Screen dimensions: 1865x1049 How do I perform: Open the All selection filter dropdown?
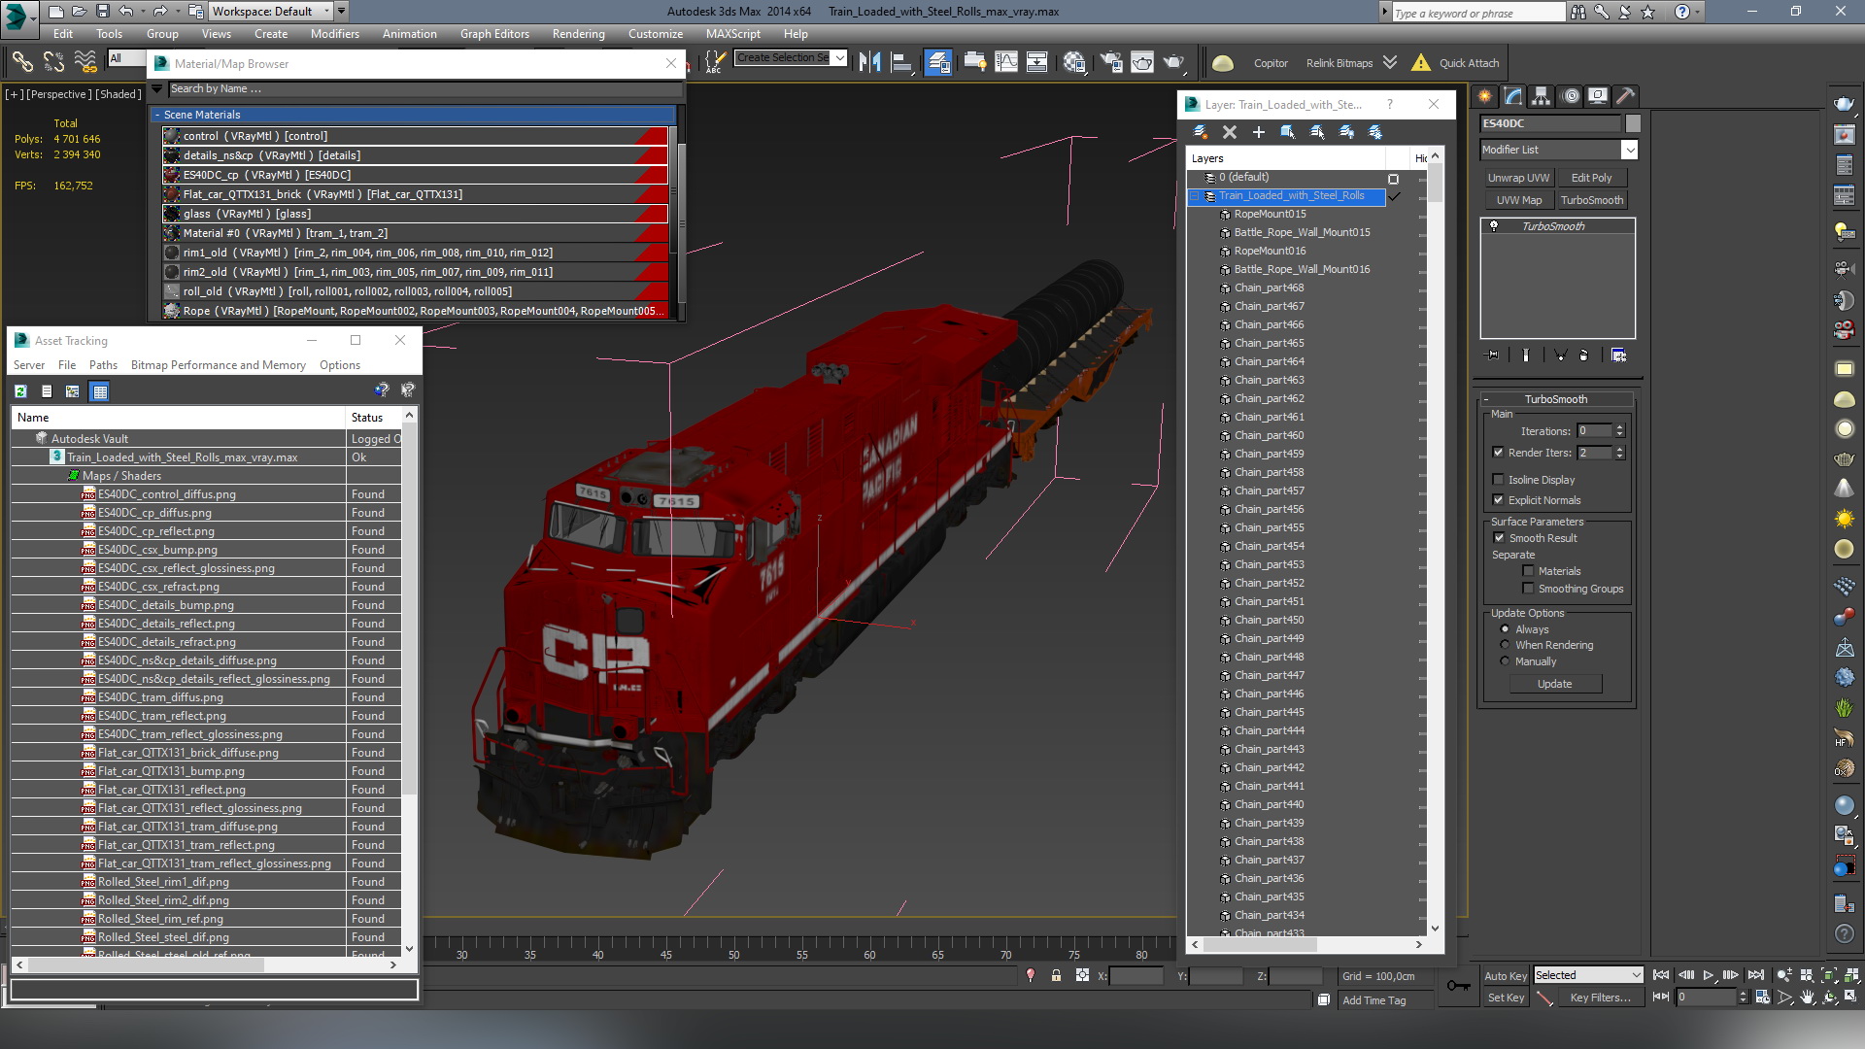point(126,58)
